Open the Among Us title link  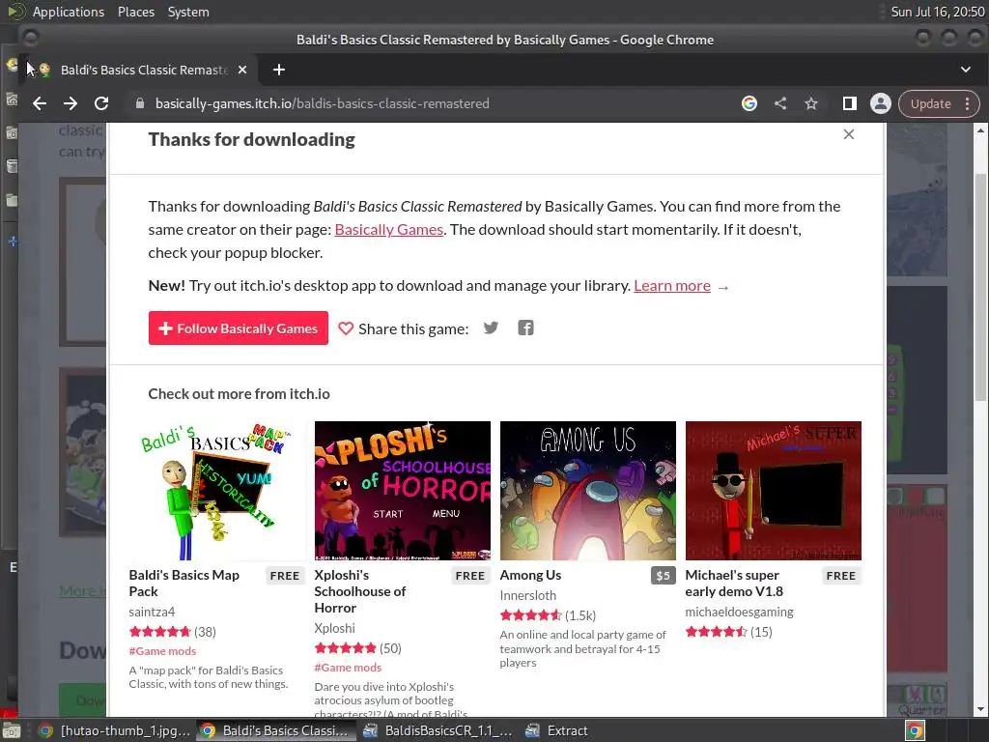tap(530, 576)
